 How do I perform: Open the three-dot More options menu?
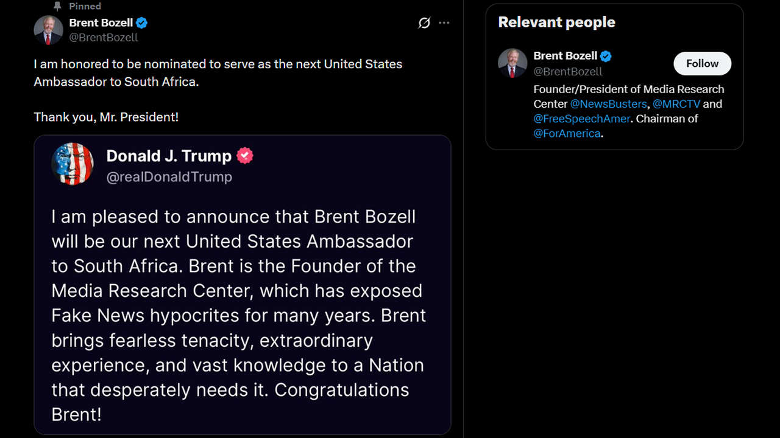(x=444, y=23)
